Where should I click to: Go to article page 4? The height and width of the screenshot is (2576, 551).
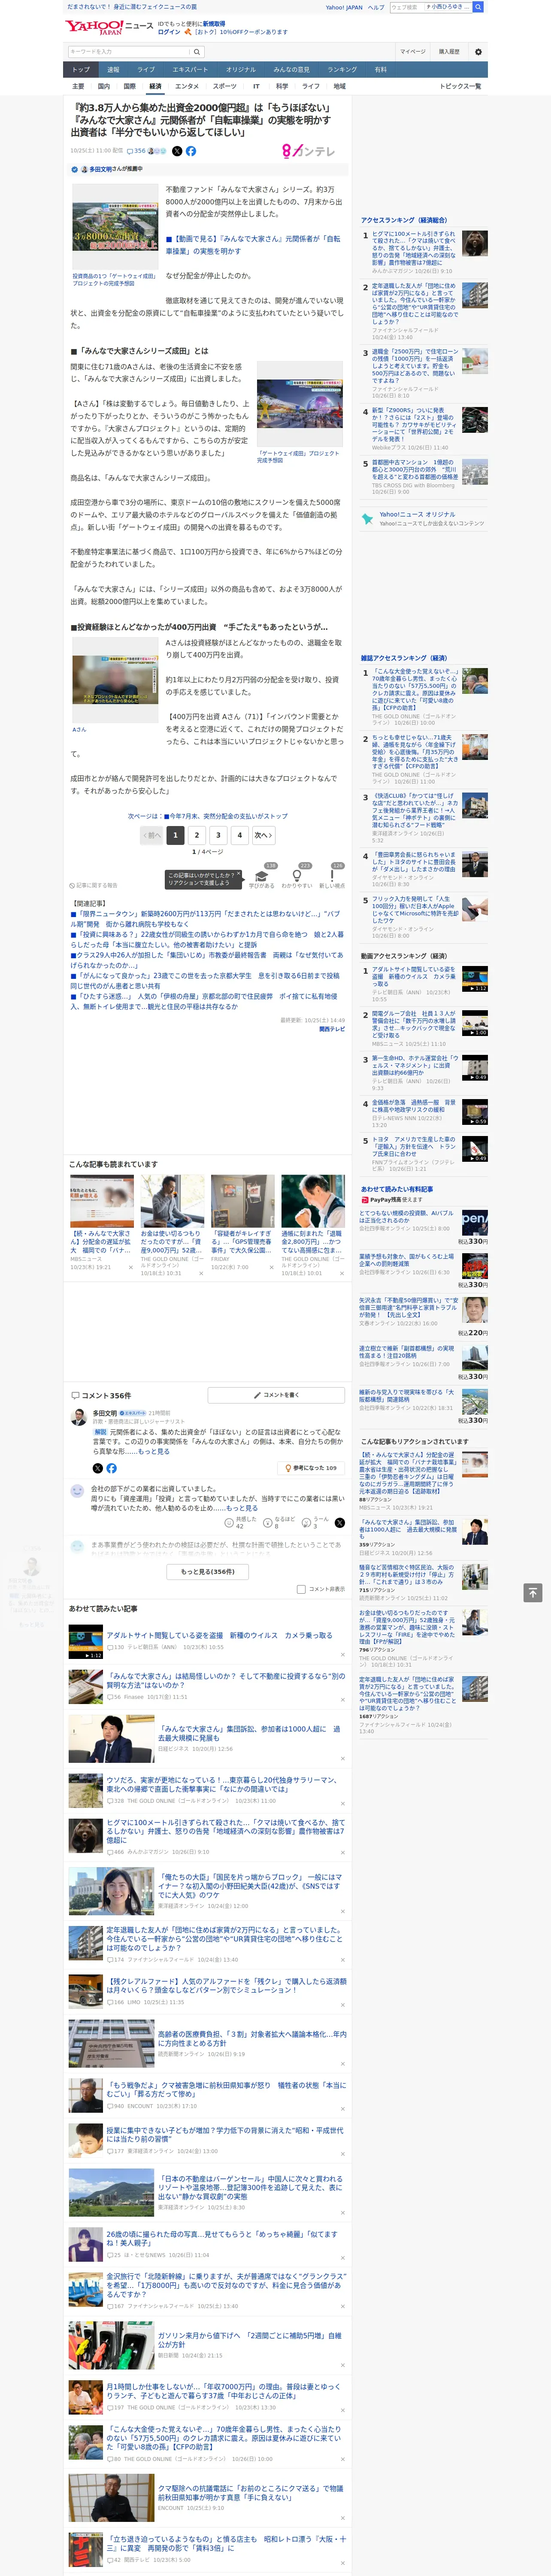(239, 835)
